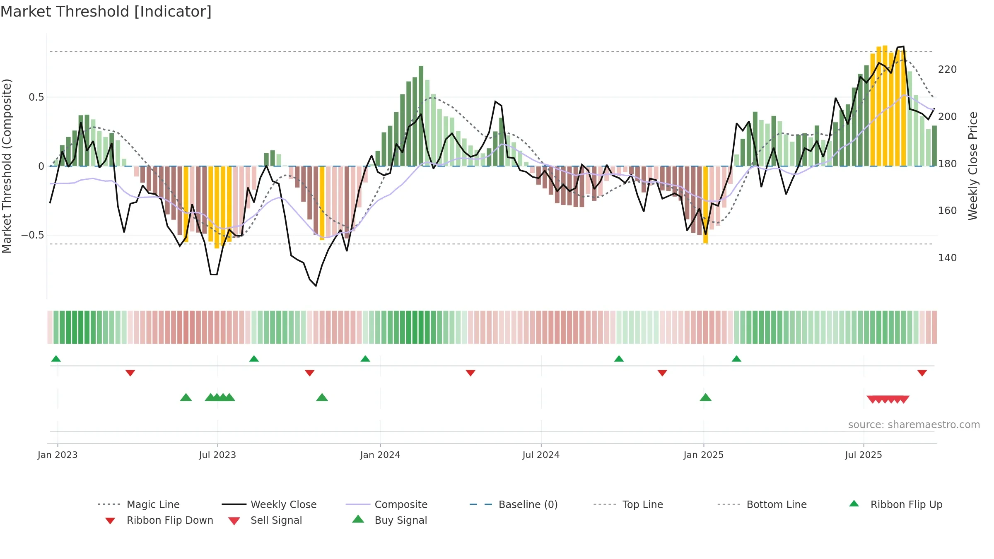994x559 pixels.
Task: Click the Ribbon Flip Up marker in February 2025
Action: coord(736,359)
